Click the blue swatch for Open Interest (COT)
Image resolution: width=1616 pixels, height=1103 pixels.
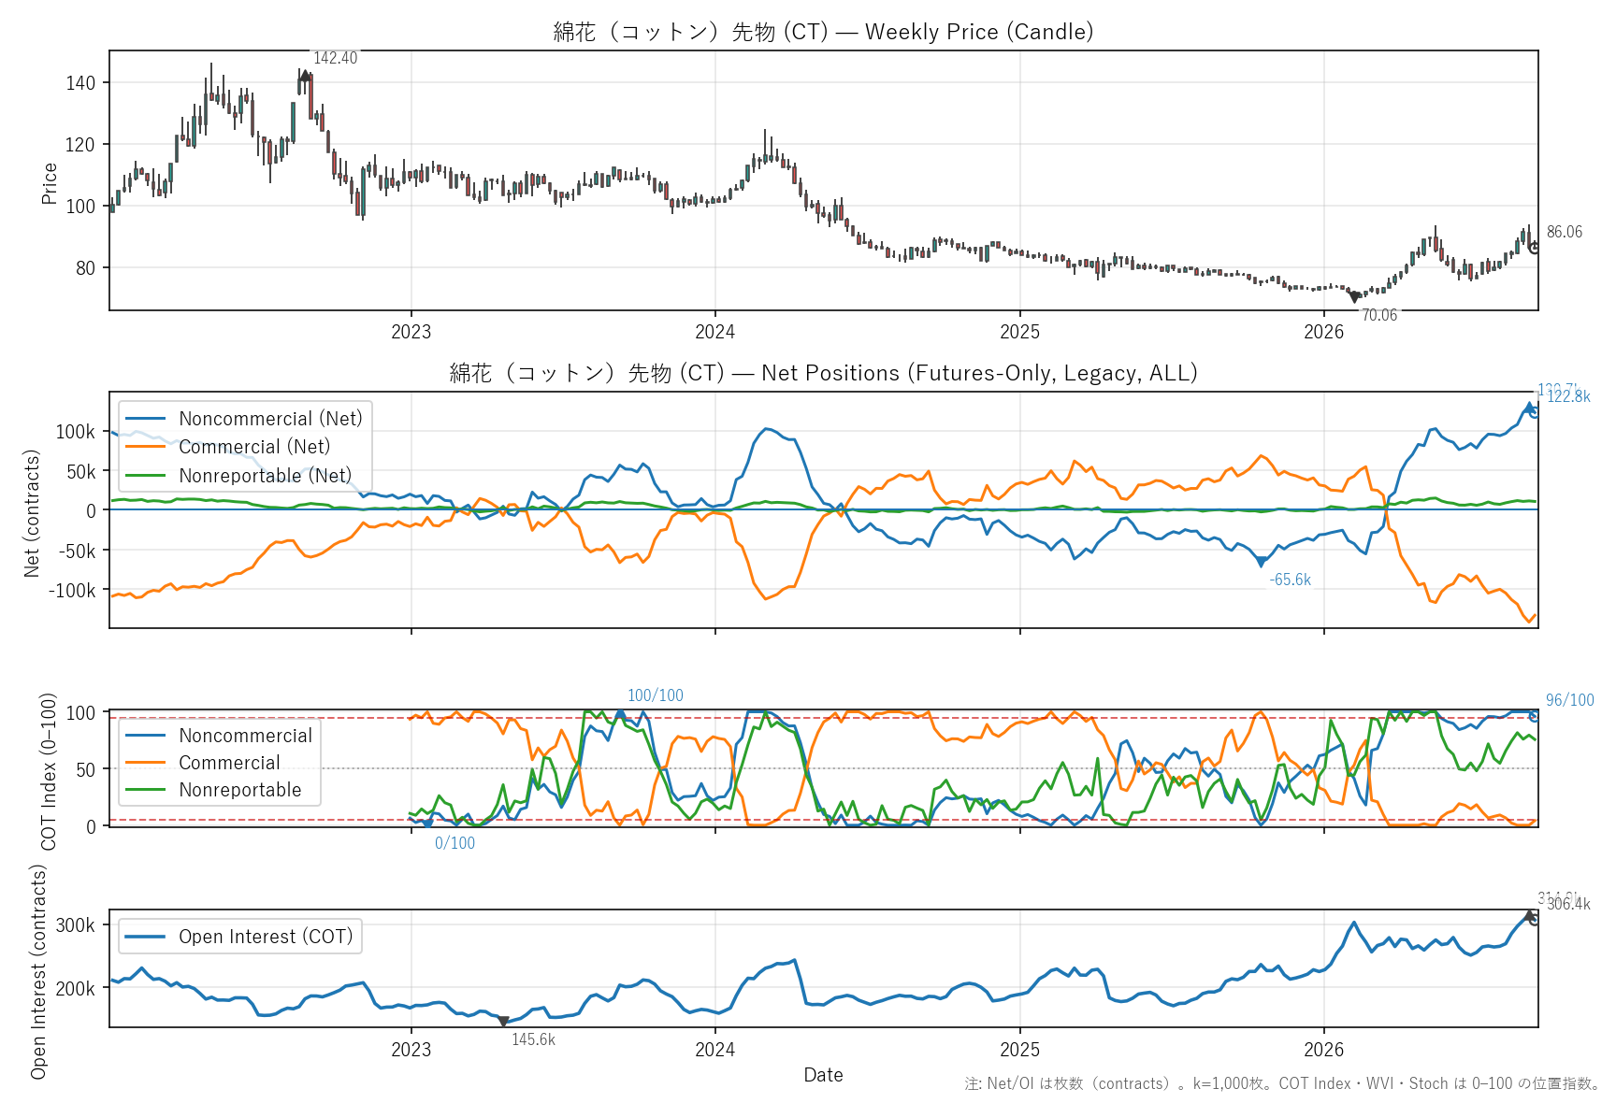pos(146,937)
